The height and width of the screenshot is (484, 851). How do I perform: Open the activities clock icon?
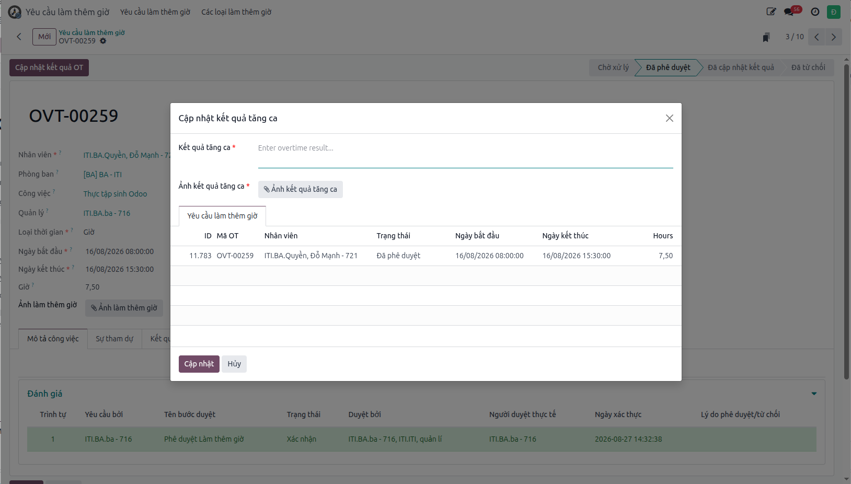coord(815,11)
